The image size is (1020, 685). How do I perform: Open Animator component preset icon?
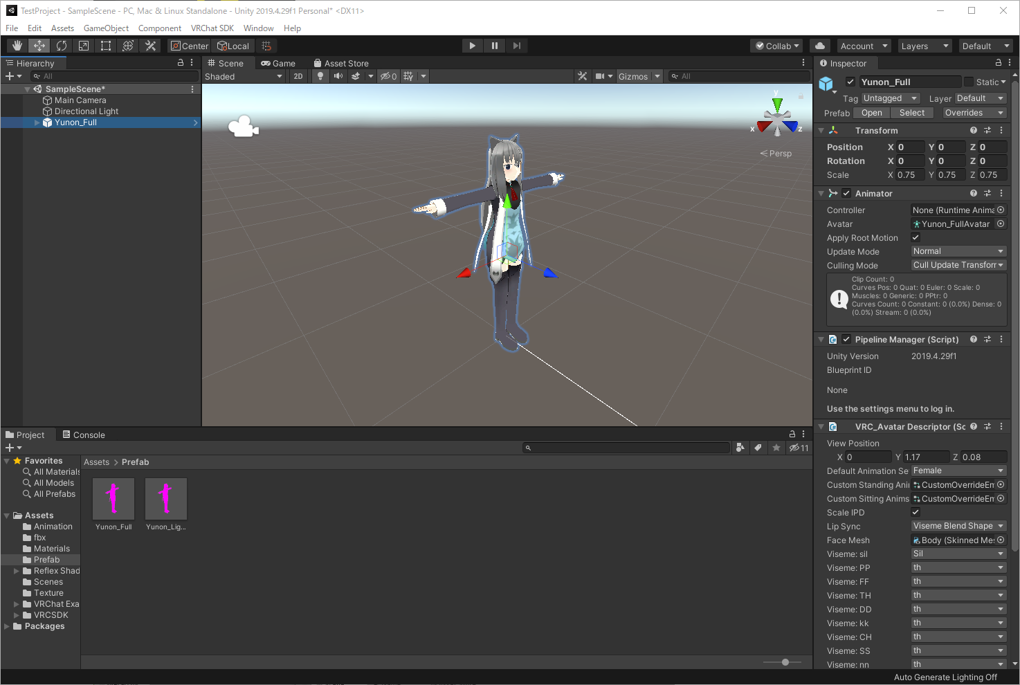987,193
